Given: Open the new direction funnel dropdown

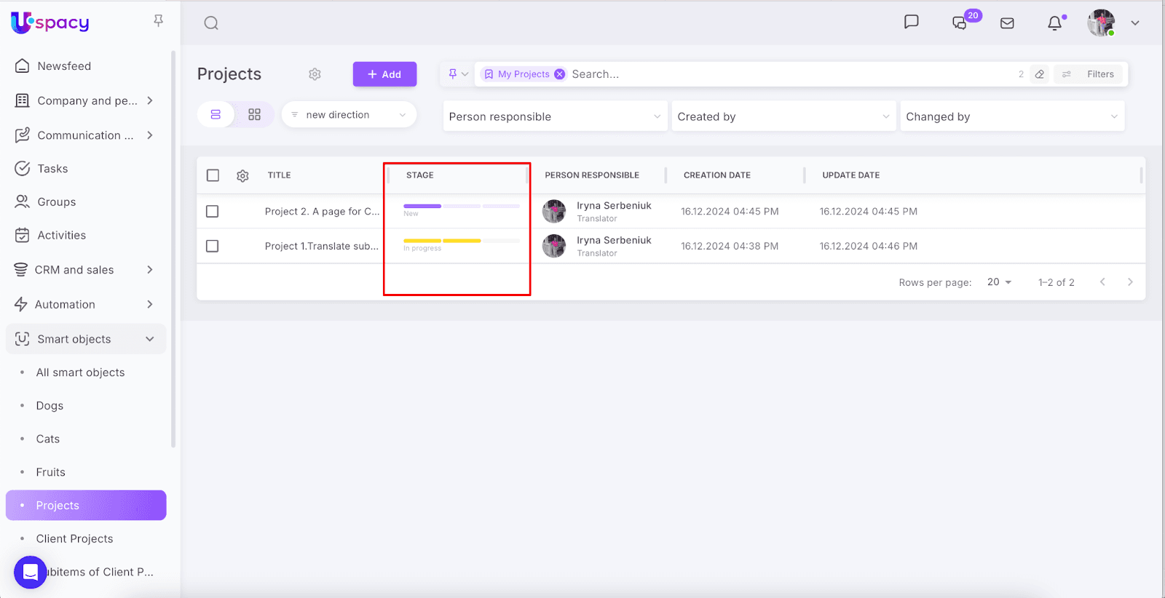Looking at the screenshot, I should click(349, 115).
